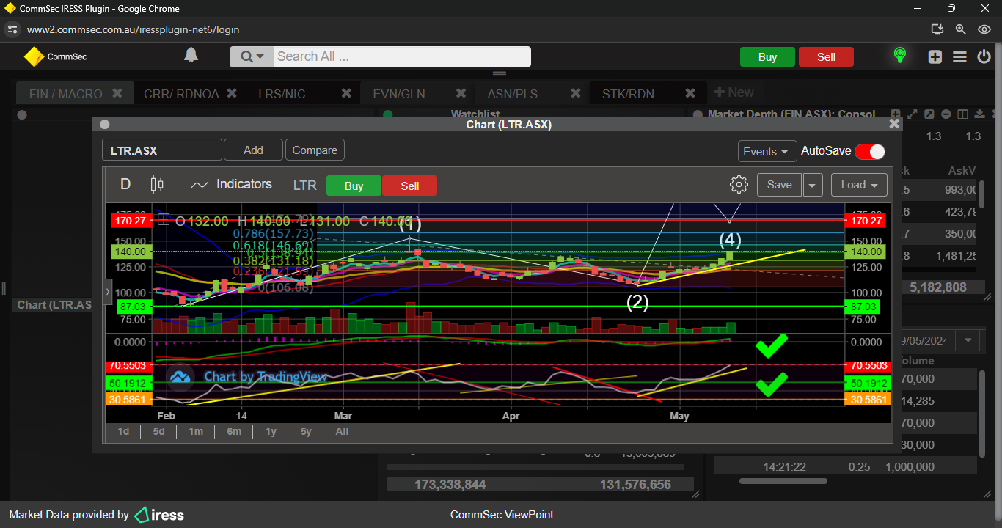Screen dimensions: 1002x528
Task: Toggle the AutoSave switch off
Action: click(870, 151)
